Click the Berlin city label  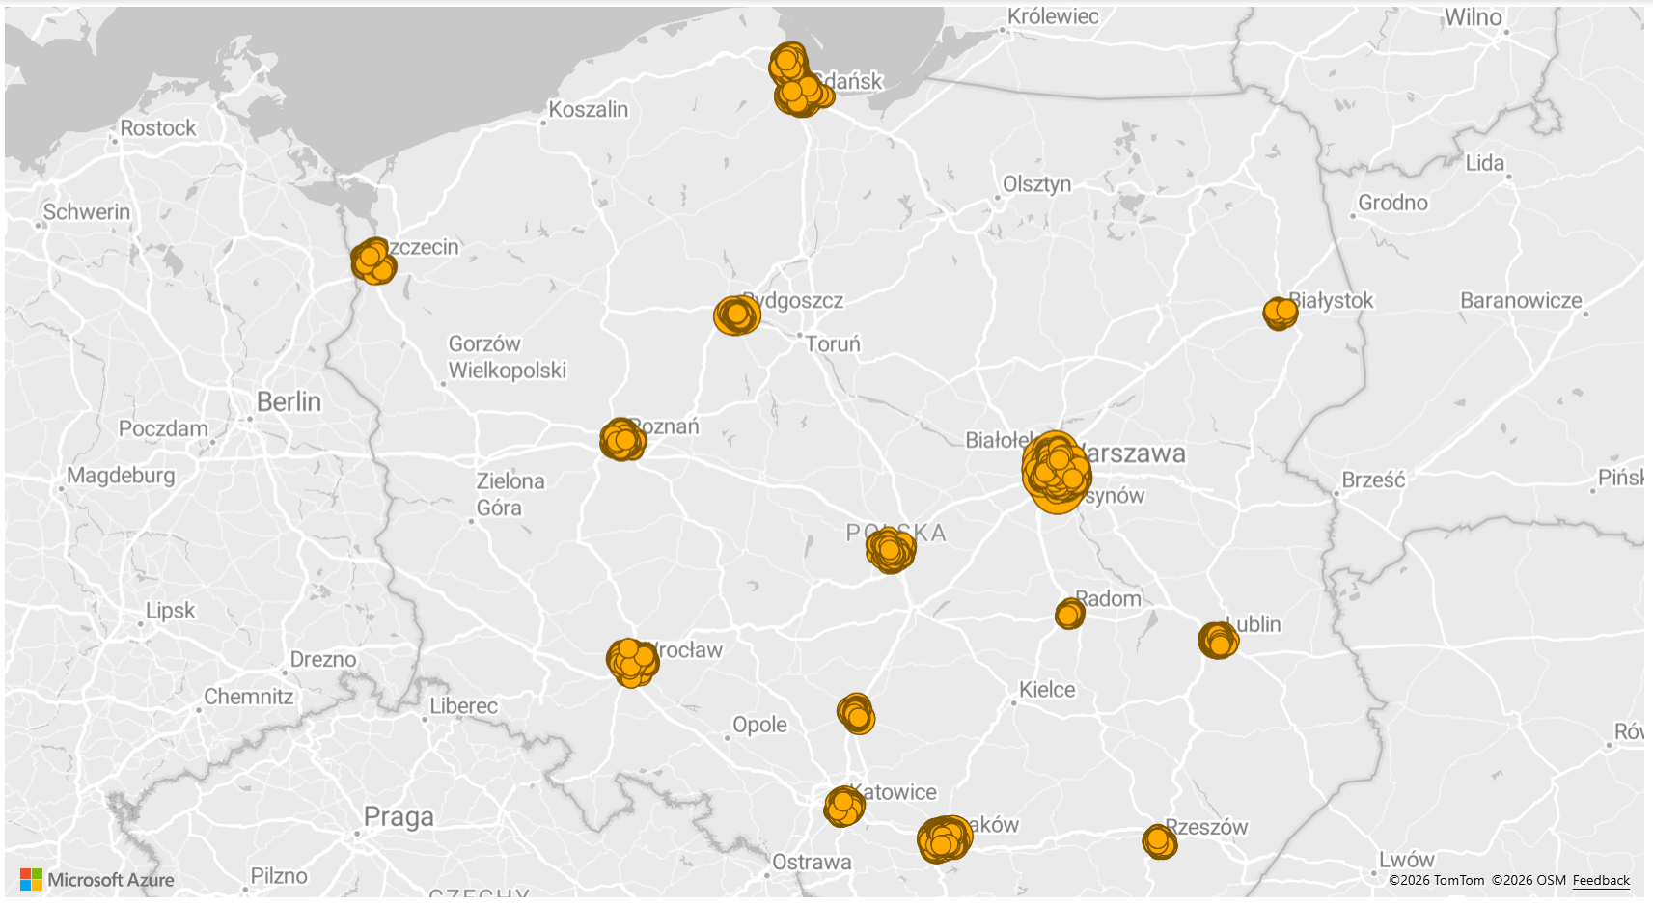click(289, 401)
